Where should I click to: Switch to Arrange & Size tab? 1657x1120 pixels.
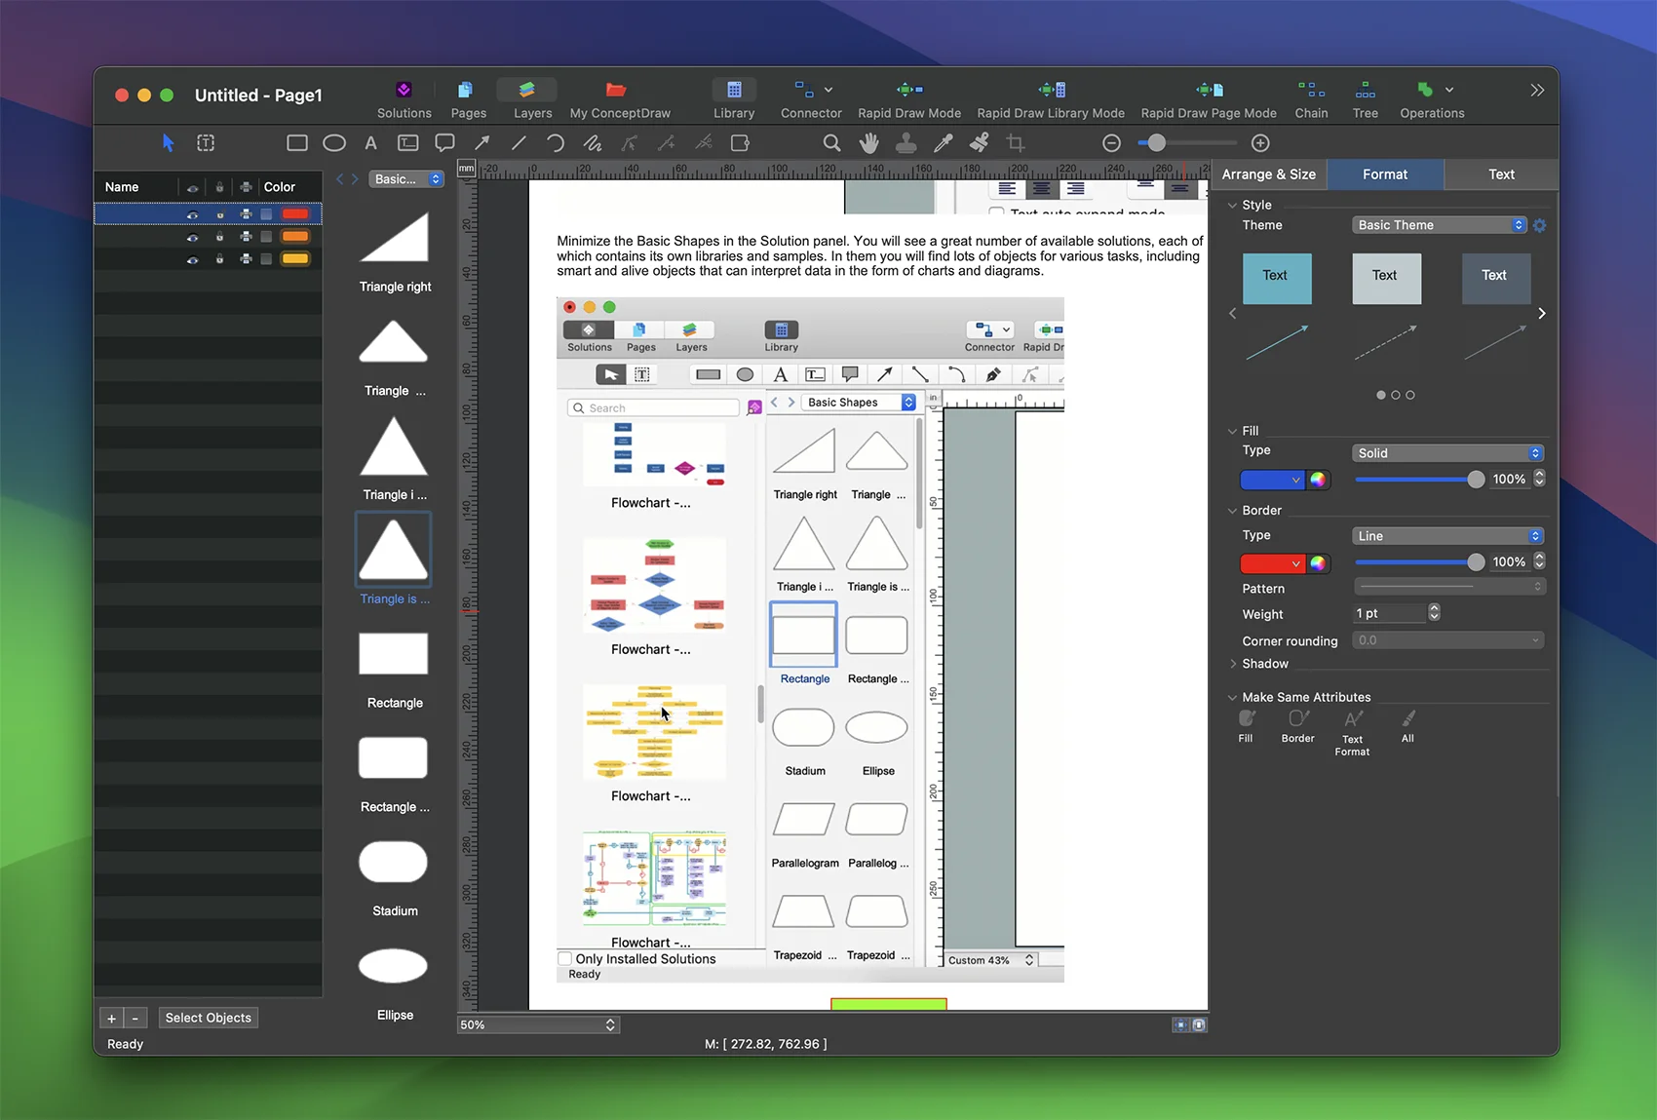1268,174
